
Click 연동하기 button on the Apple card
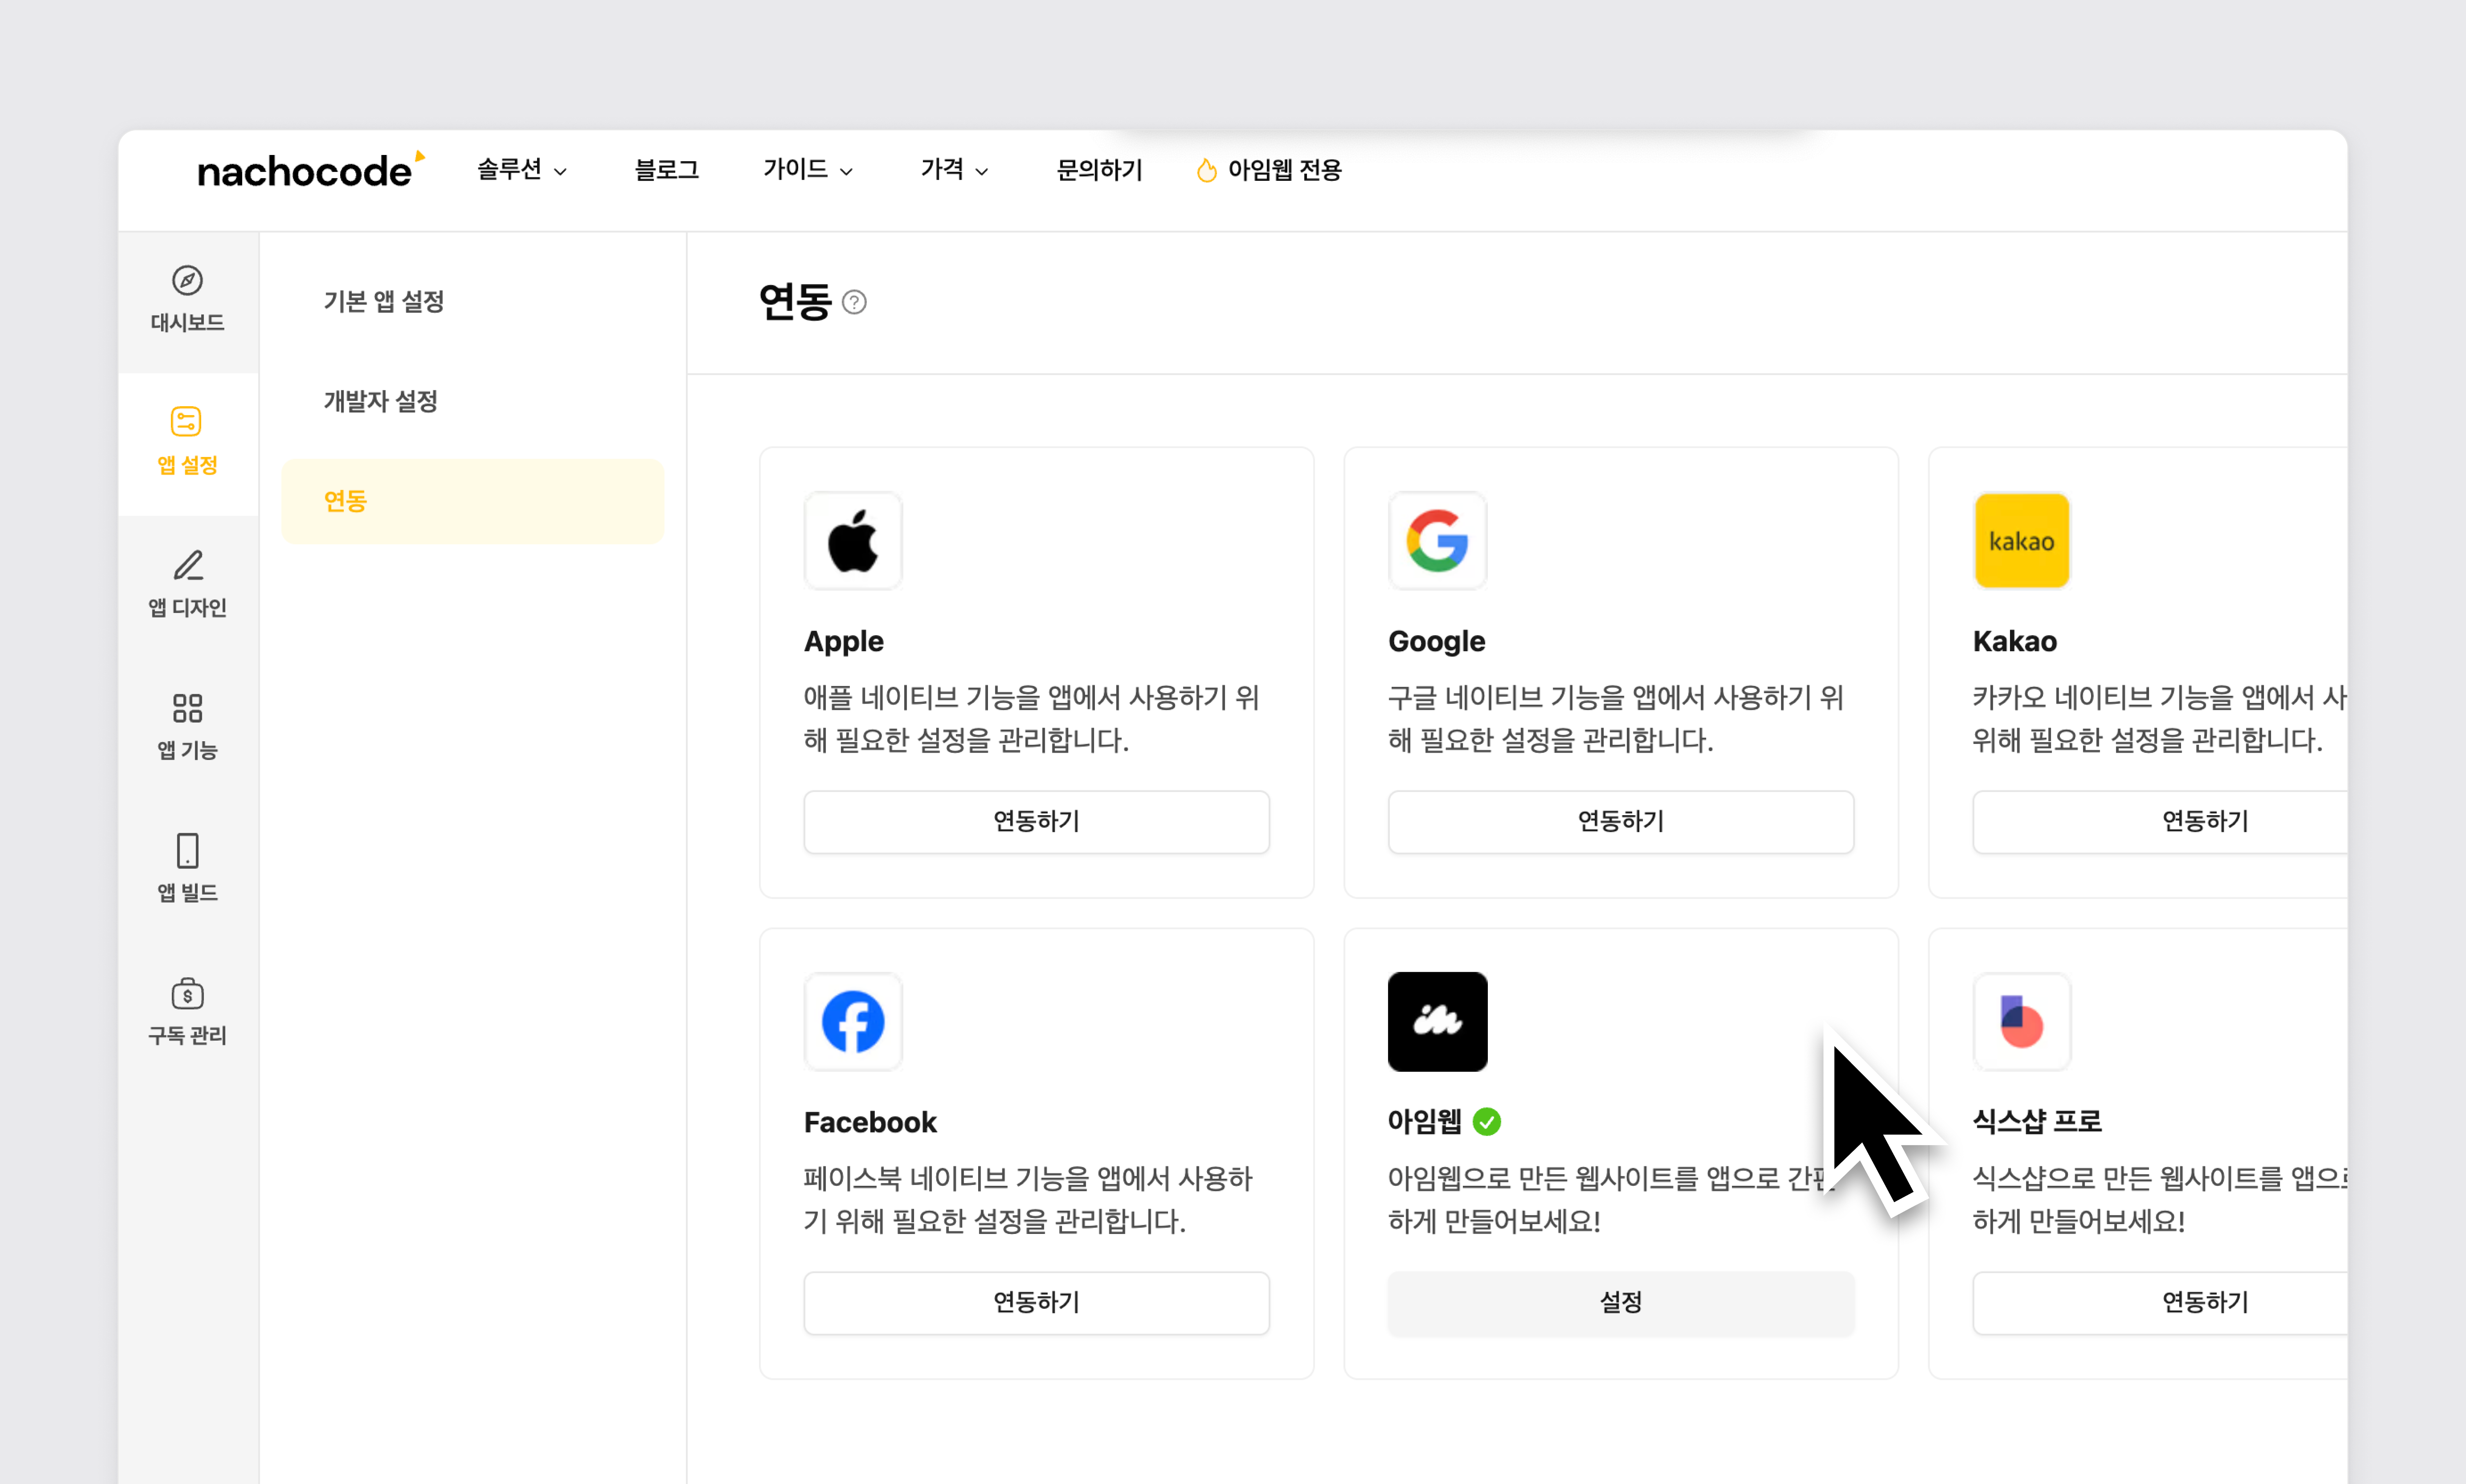[x=1037, y=822]
